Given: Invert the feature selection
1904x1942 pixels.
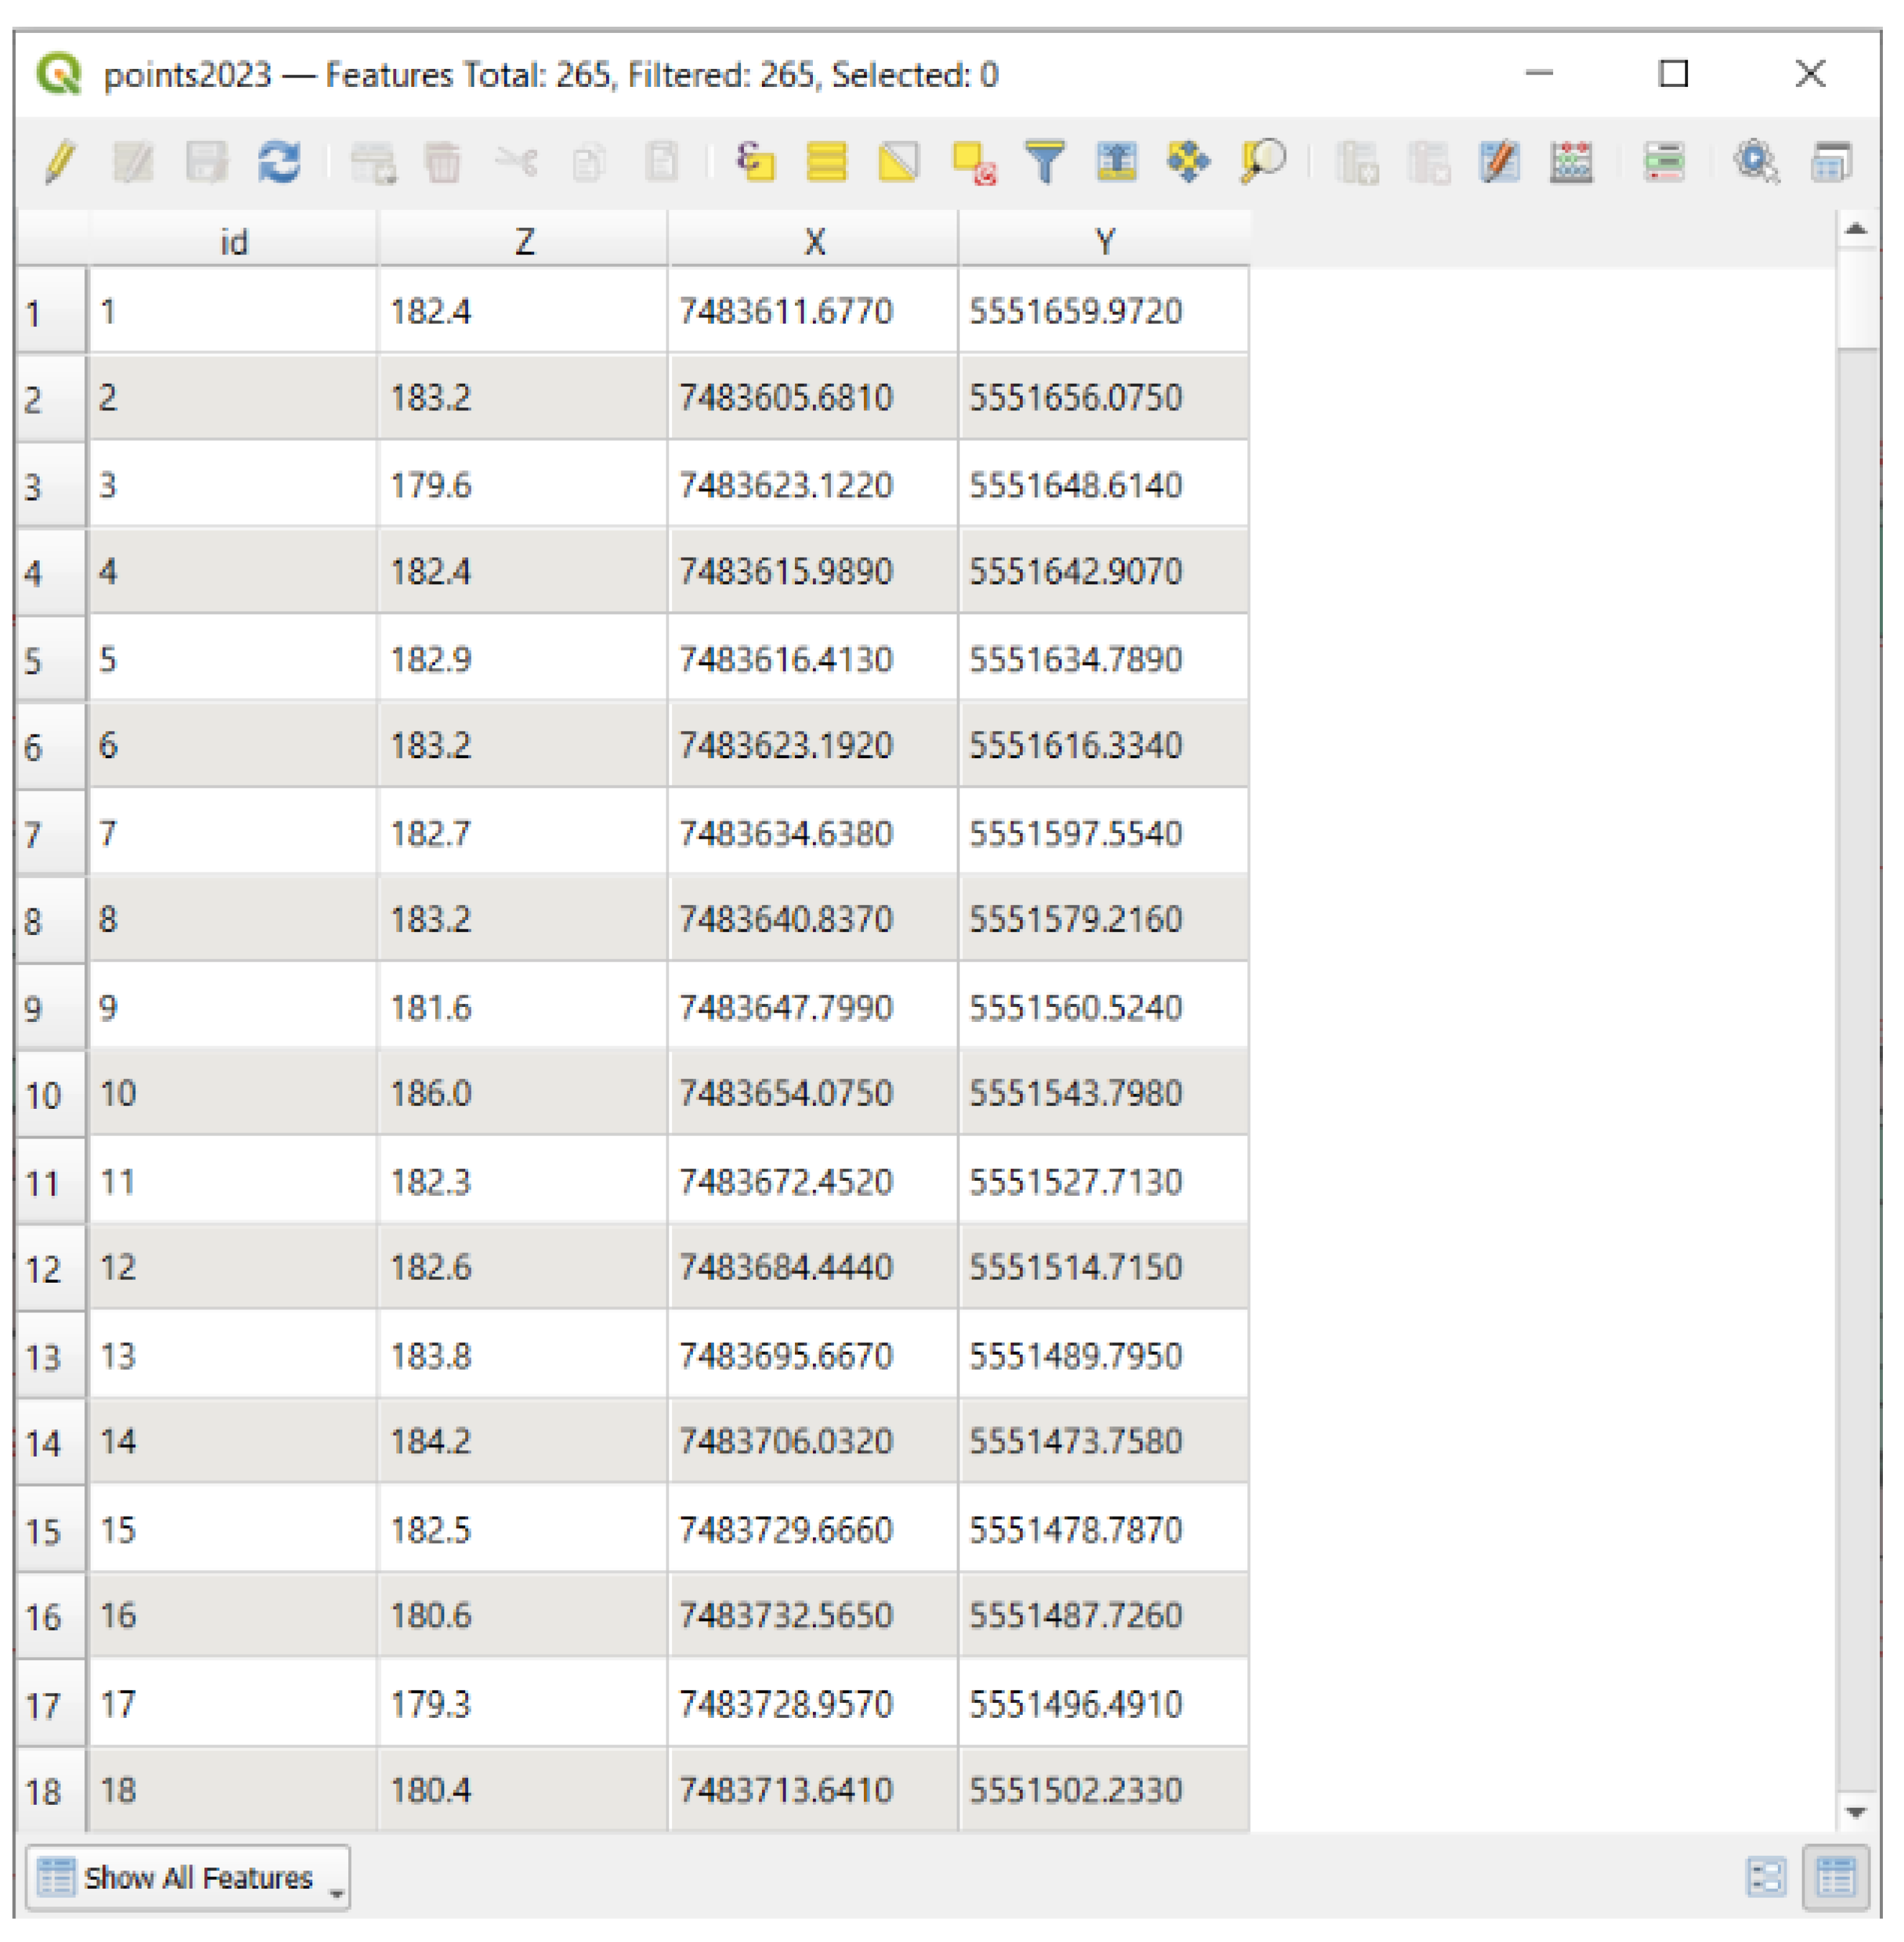Looking at the screenshot, I should [x=899, y=162].
